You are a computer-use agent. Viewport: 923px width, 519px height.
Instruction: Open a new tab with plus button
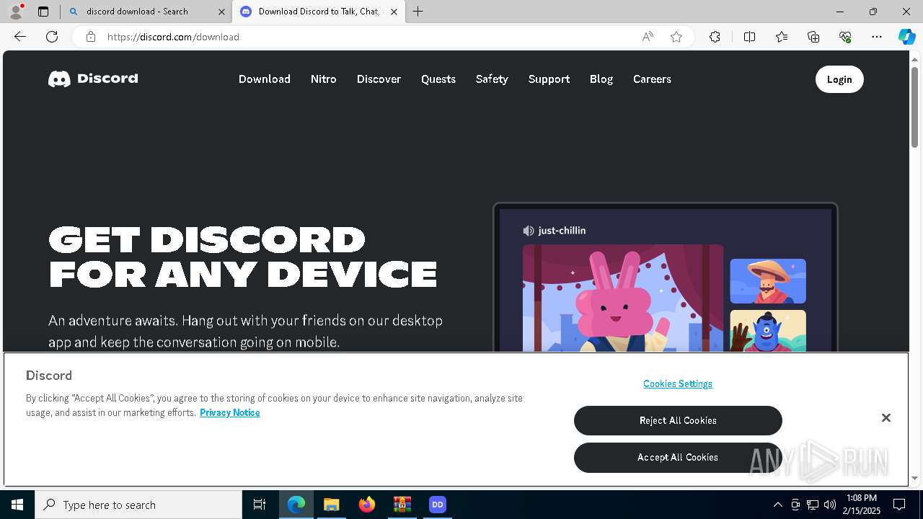point(418,12)
